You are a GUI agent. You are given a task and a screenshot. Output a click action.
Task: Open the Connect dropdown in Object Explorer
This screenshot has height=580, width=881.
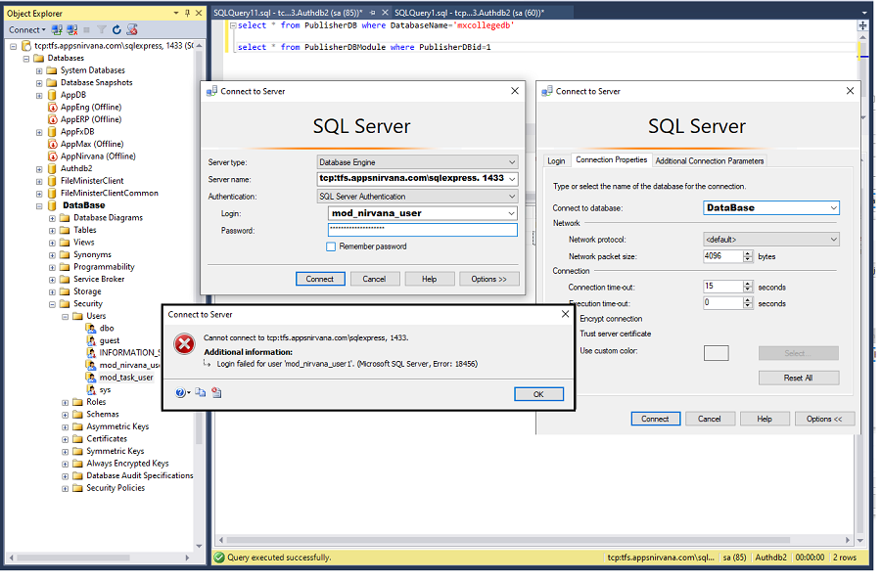tap(27, 29)
